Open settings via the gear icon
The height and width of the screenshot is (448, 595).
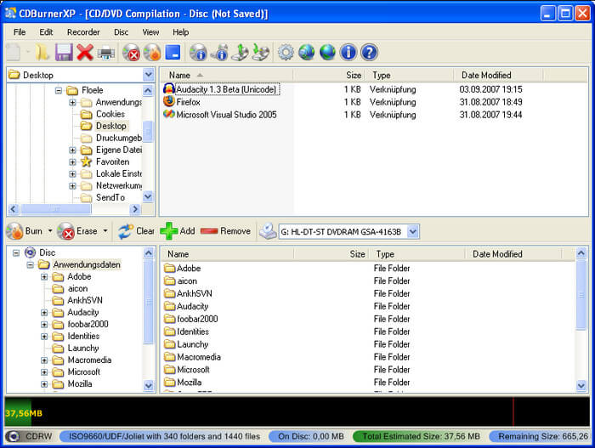point(286,53)
